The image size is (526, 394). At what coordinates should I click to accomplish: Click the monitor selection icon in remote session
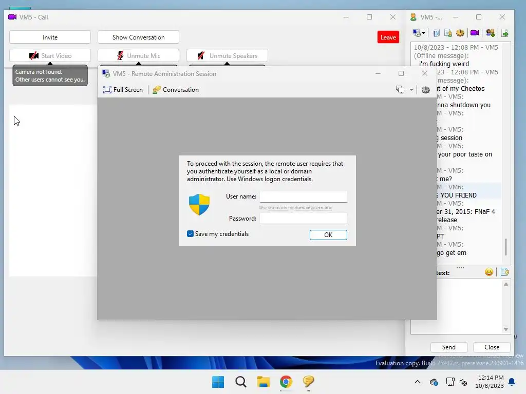click(400, 89)
